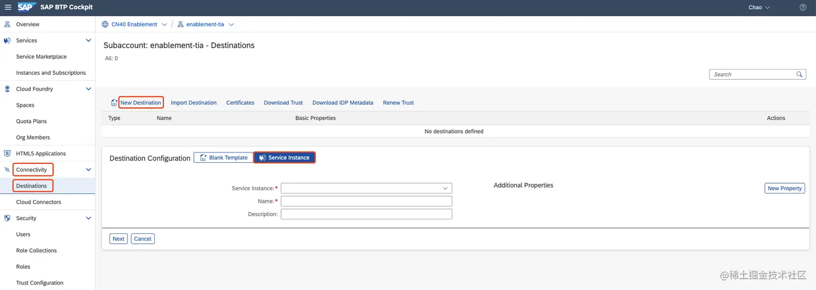Click the Actions column header
This screenshot has width=816, height=290.
pyautogui.click(x=776, y=118)
